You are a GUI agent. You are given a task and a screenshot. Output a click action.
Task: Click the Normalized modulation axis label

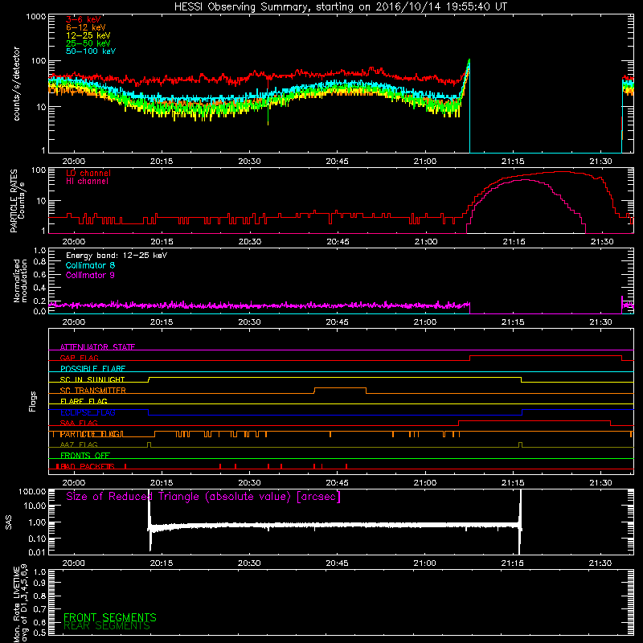tap(19, 281)
